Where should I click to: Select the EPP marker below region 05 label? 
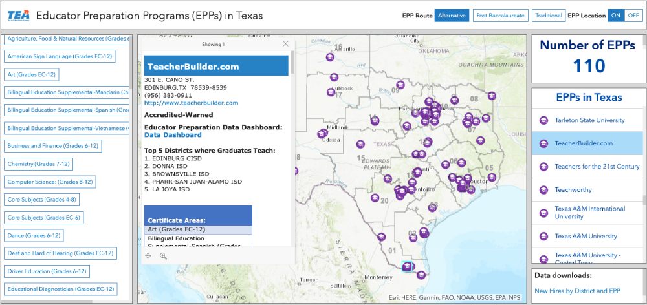[x=492, y=177]
